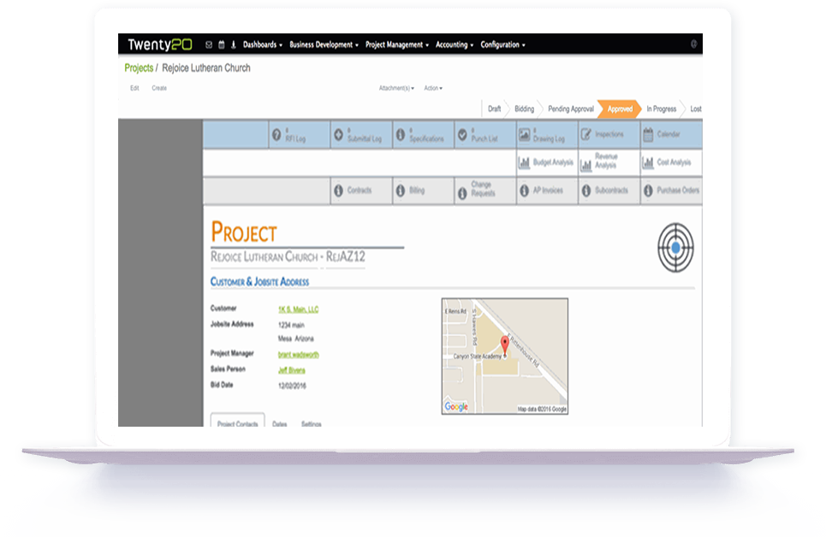Click the Edit button
This screenshot has width=826, height=537.
coord(134,88)
